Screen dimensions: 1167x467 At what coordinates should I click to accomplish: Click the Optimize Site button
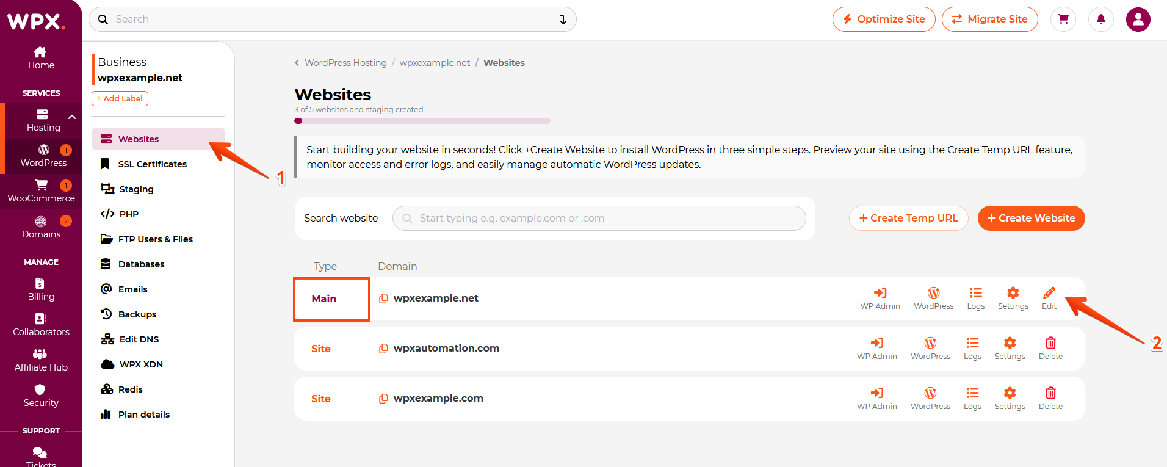click(884, 20)
